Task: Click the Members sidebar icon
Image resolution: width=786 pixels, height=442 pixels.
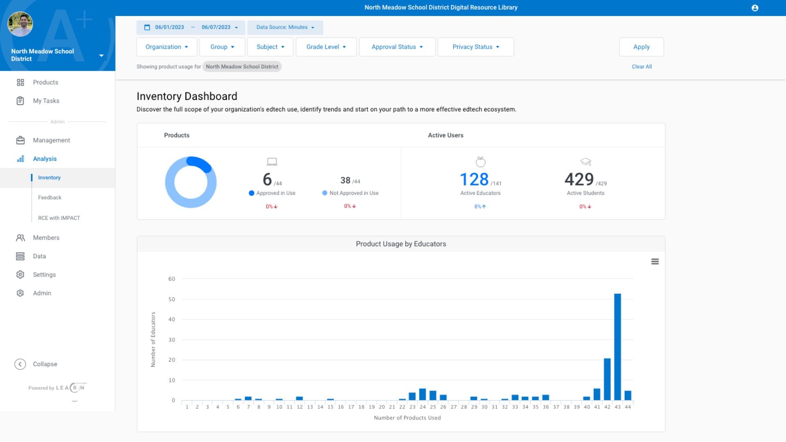Action: pos(20,237)
